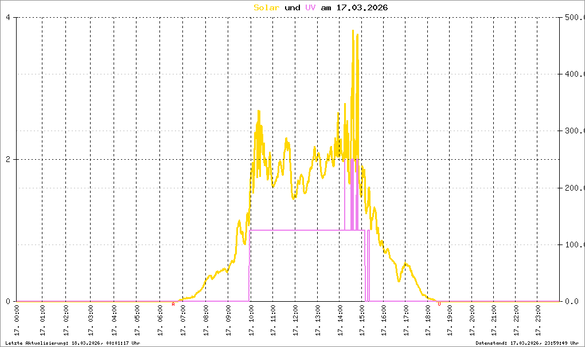Click the pink UV spike reaching level 2
The height and width of the screenshot is (347, 585).
(352, 194)
